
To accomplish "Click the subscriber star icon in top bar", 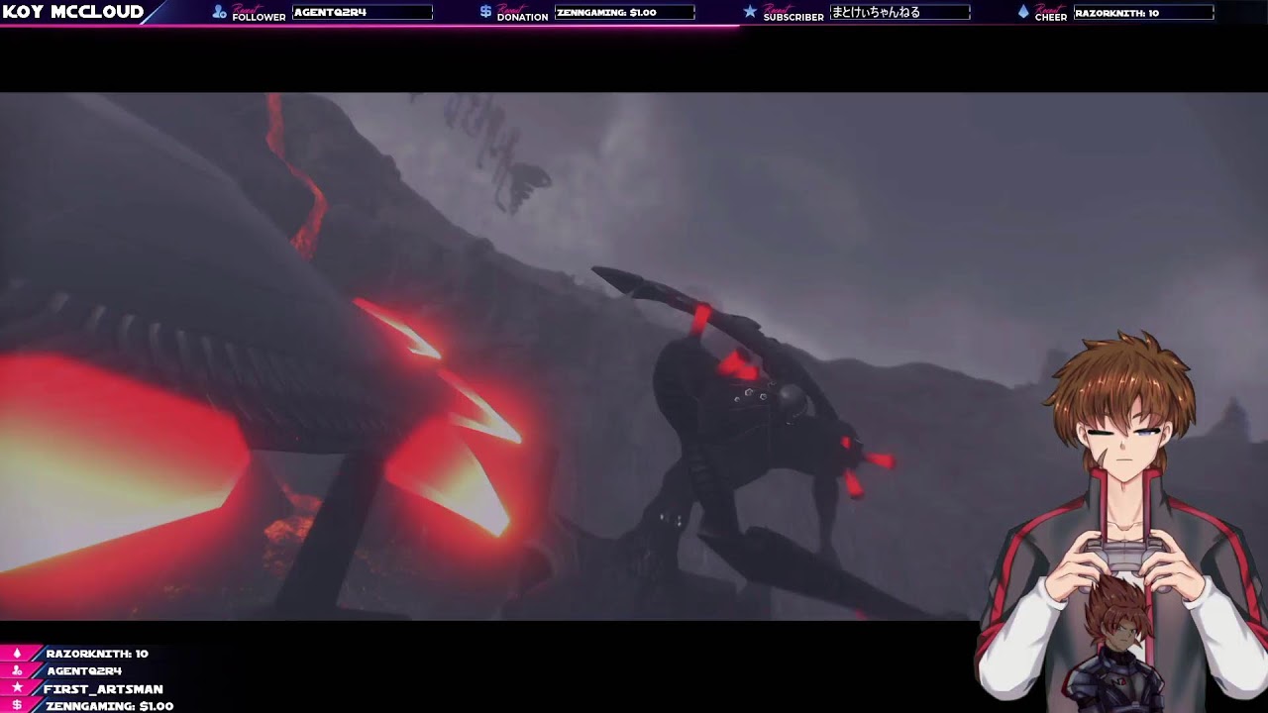I will point(750,12).
